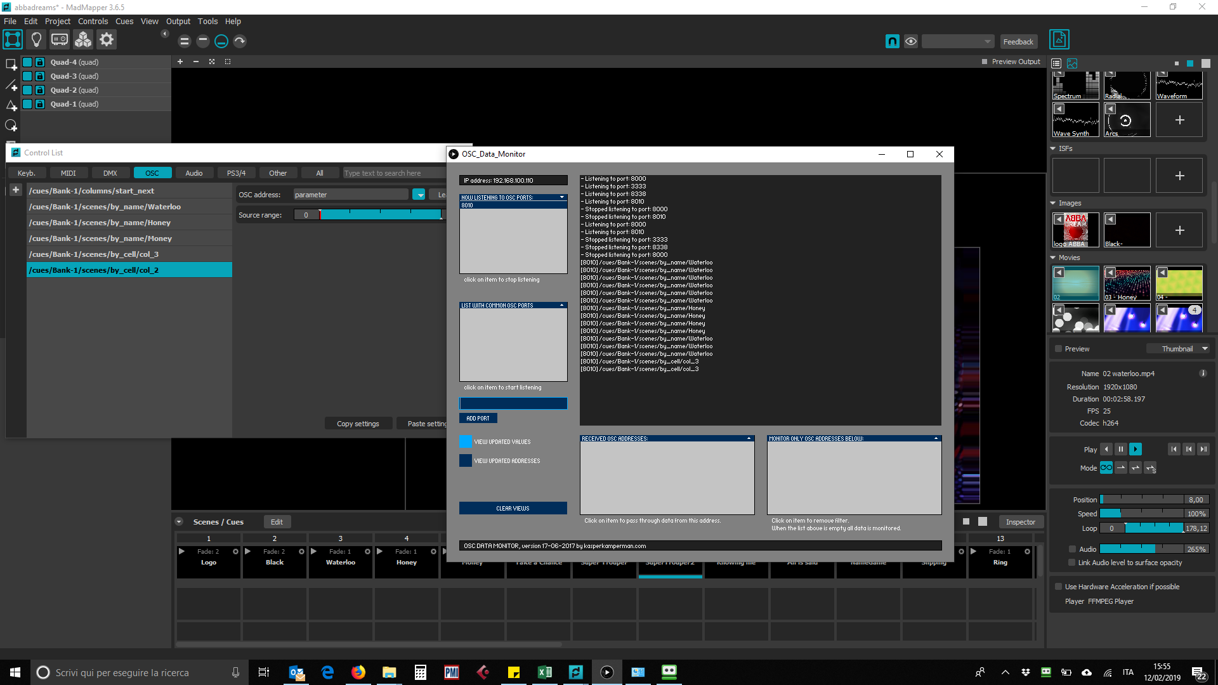1218x685 pixels.
Task: Select the loop playback mode icon
Action: point(1106,467)
